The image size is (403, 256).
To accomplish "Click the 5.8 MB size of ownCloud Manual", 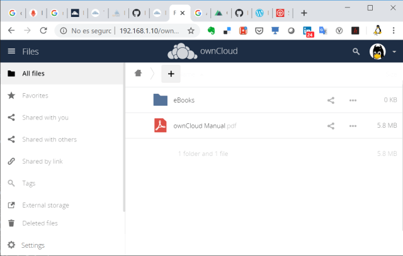I will click(x=387, y=125).
